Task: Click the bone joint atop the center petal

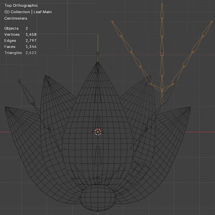Action: [98, 53]
